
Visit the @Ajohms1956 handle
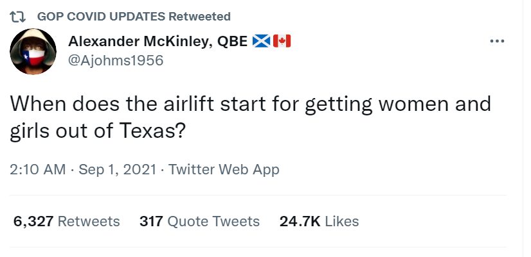(116, 60)
